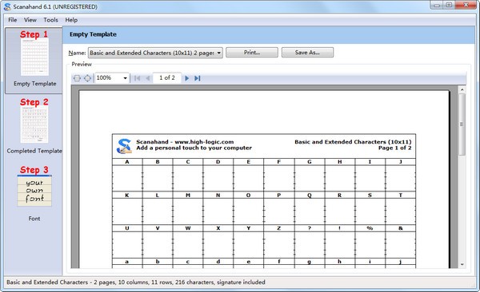This screenshot has width=480, height=292.
Task: Click the '?' cell label in template
Action: tap(309, 228)
